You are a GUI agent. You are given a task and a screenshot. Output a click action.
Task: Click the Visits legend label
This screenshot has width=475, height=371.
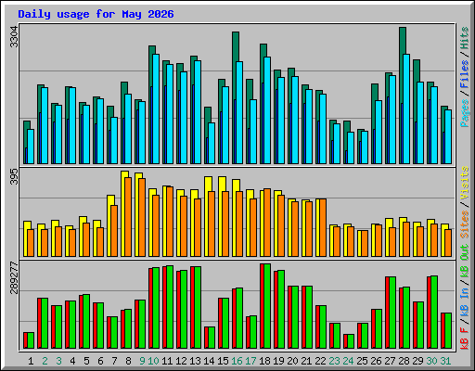coord(465,183)
